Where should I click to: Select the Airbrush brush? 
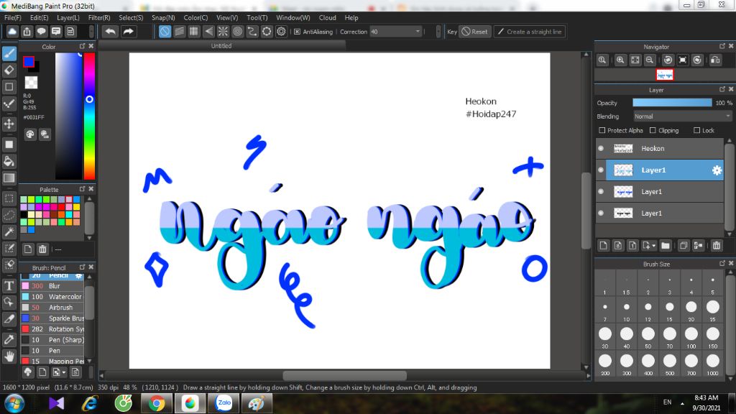coord(52,308)
